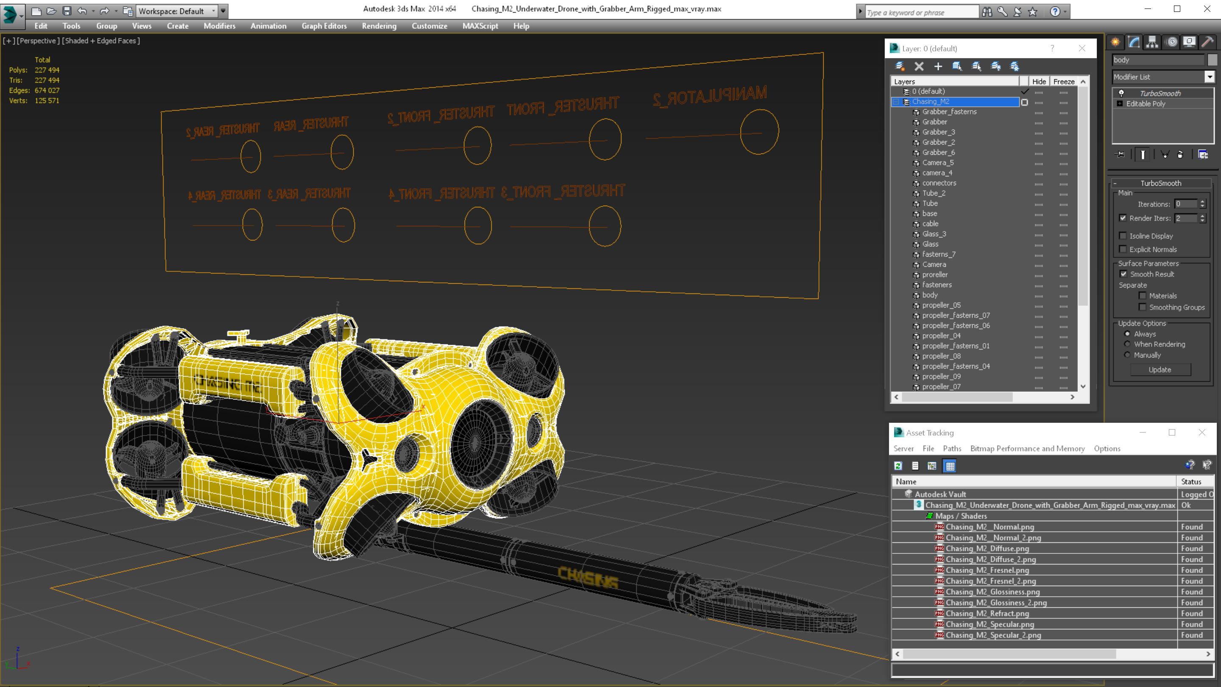Click Freeze/Unfreeze All Layers icon
Screen dimensions: 1221x687
[x=1015, y=67]
